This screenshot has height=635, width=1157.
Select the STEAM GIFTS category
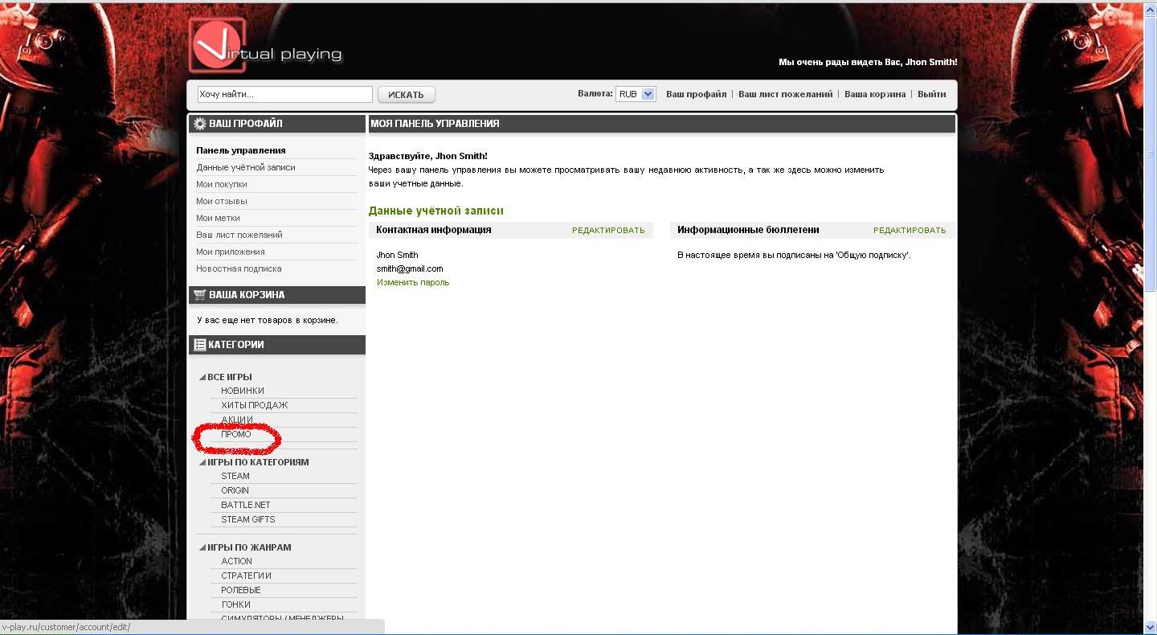pos(248,519)
